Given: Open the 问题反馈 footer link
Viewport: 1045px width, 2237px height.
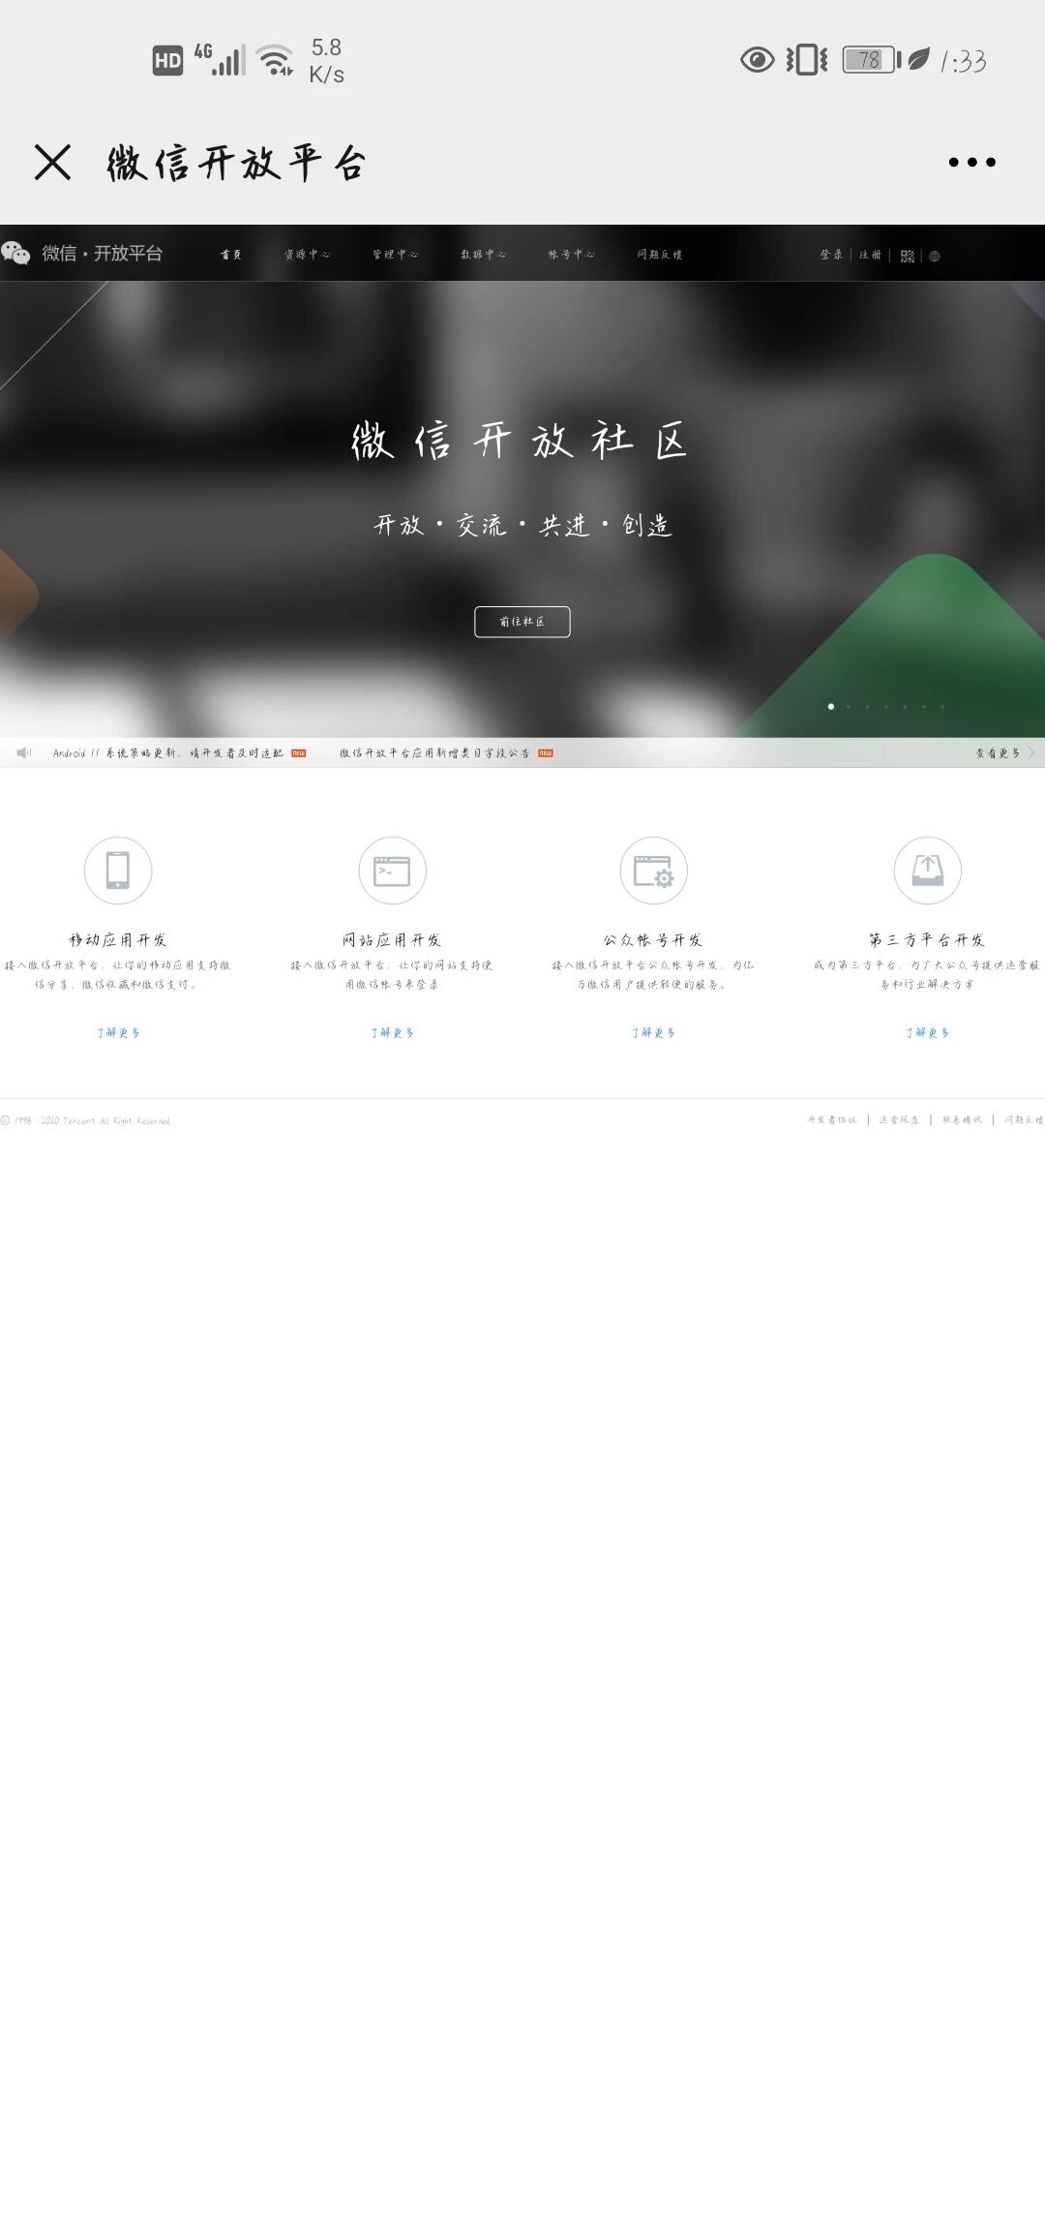Looking at the screenshot, I should [1024, 1119].
